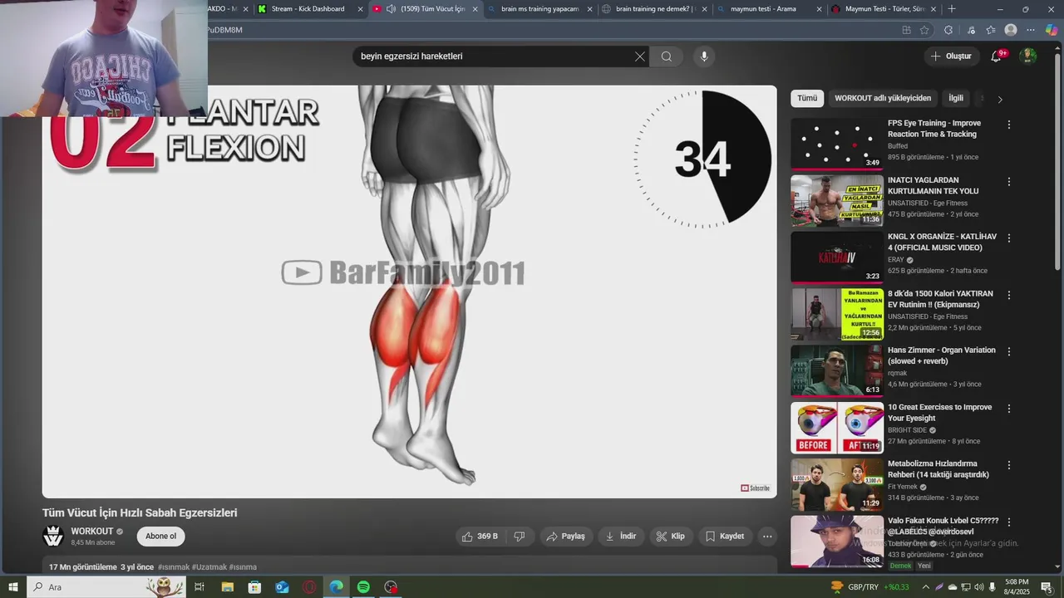Open system volume control in tray
The image size is (1064, 598).
tap(979, 587)
